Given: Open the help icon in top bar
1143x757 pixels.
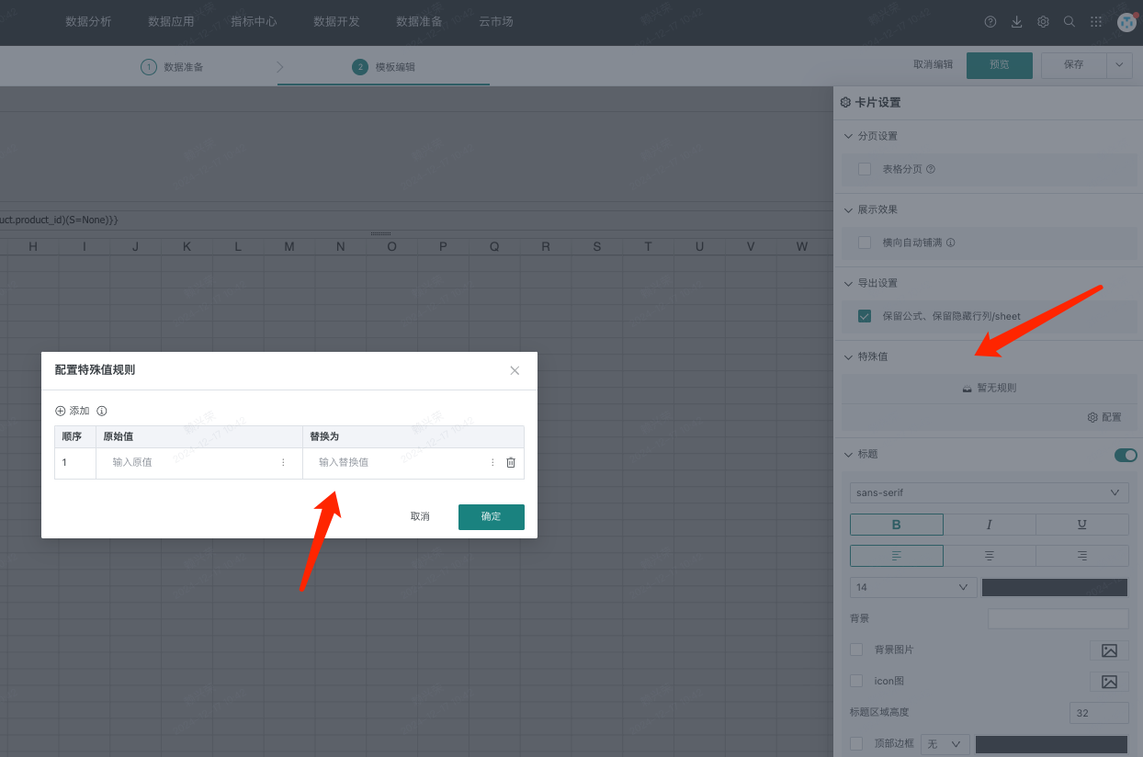Looking at the screenshot, I should 990,21.
